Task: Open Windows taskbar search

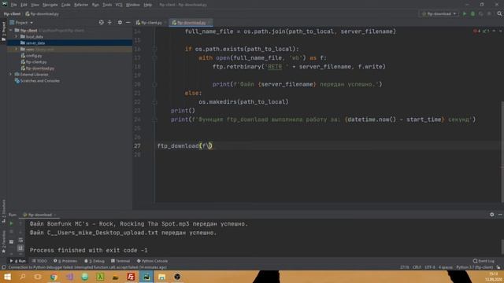Action: (x=23, y=277)
